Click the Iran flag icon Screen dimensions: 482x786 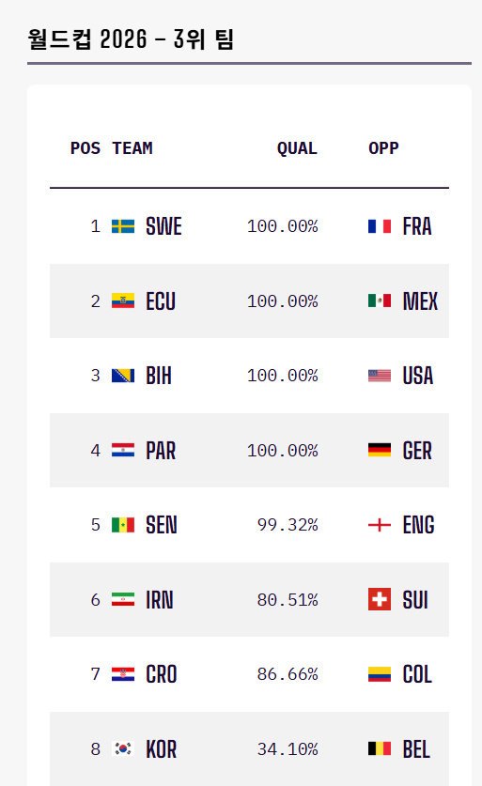pos(123,599)
